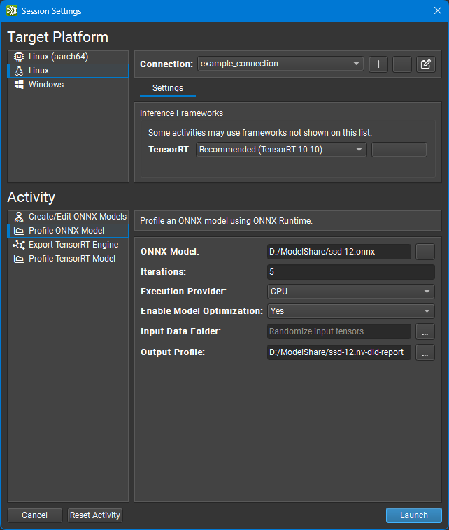The width and height of the screenshot is (449, 530).
Task: Click the Cancel button
Action: pos(35,515)
